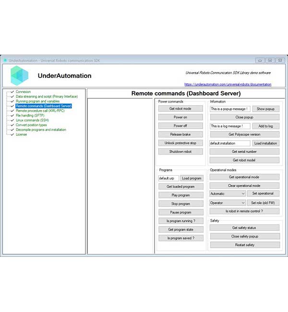
Task: Click Unlock protective stop
Action: [x=180, y=143]
